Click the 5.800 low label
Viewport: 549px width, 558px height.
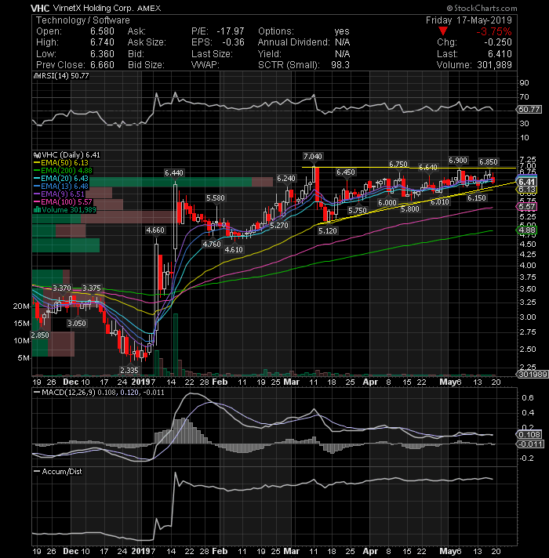410,209
